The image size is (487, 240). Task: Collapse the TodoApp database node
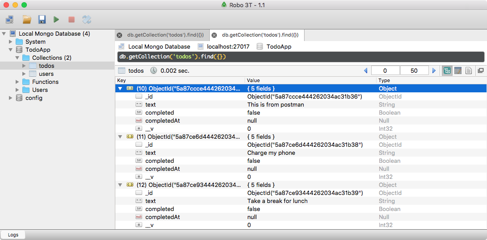[11, 50]
